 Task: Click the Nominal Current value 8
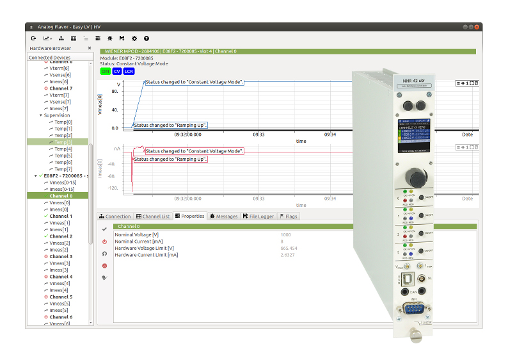pyautogui.click(x=282, y=241)
